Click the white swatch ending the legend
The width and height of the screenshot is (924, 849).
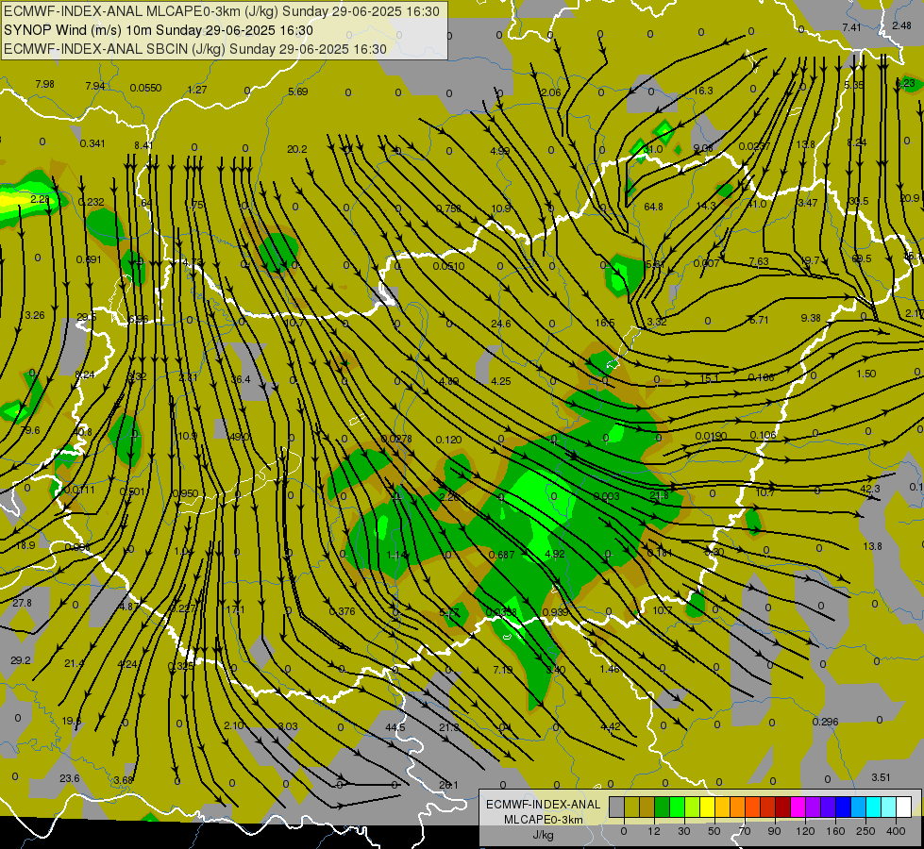pos(904,807)
